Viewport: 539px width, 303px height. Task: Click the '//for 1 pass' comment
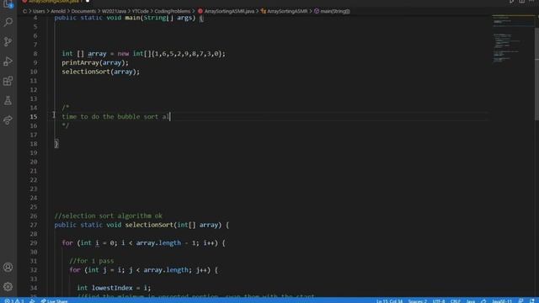click(x=92, y=261)
